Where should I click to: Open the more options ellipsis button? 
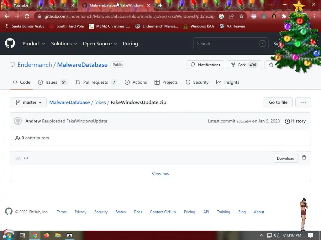pos(303,102)
